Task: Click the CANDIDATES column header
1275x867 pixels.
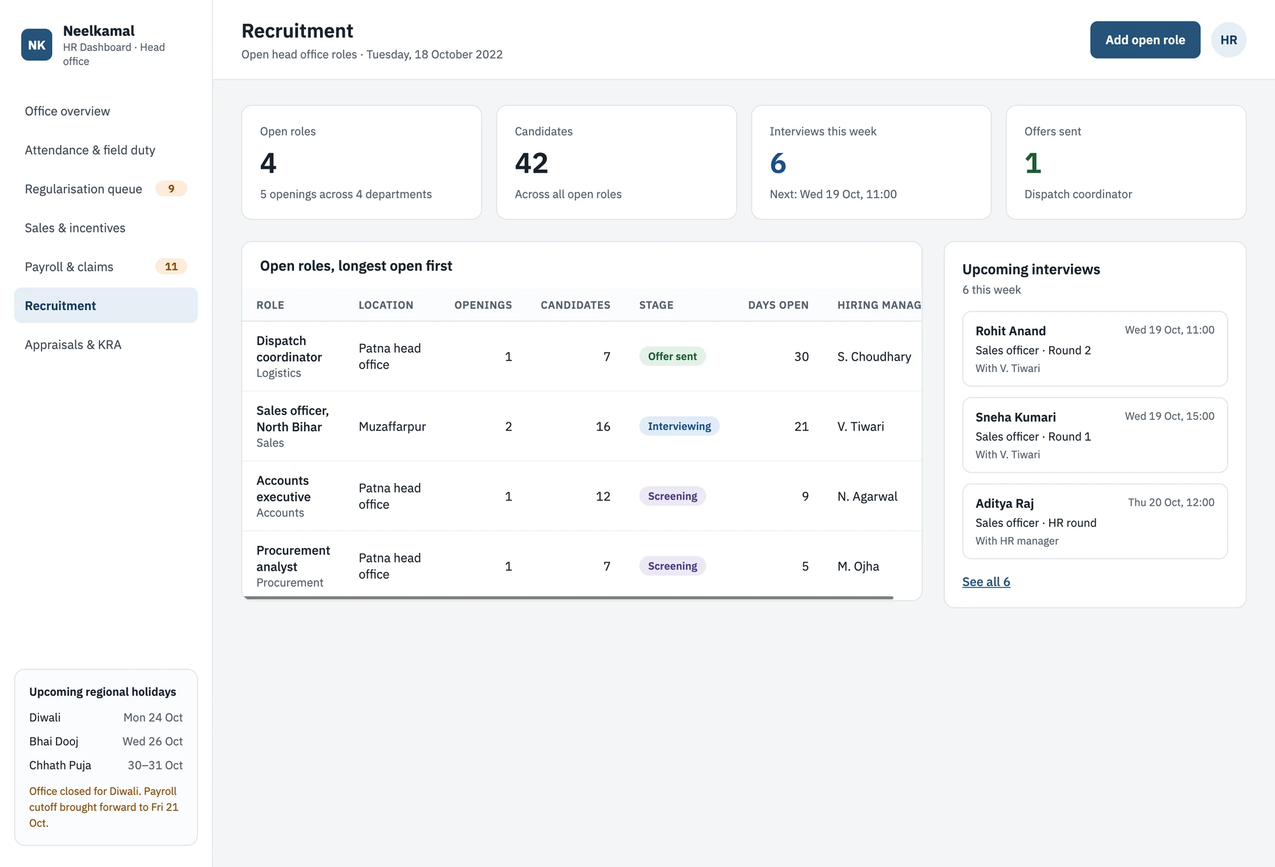Action: pos(575,305)
